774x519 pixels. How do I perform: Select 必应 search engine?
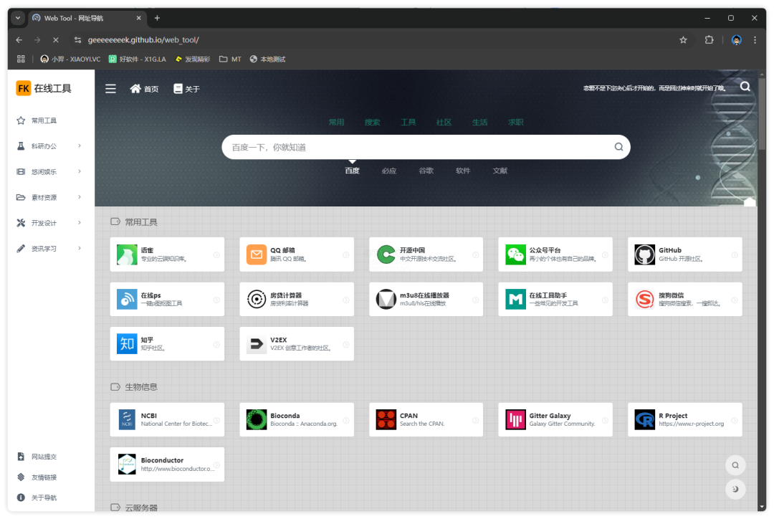tap(389, 171)
